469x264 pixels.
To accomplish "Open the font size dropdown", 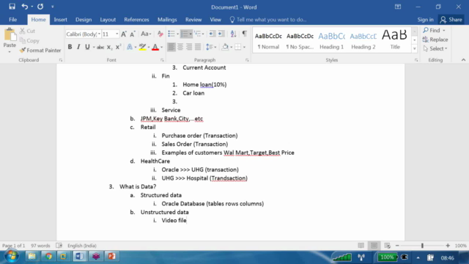I will 117,34.
